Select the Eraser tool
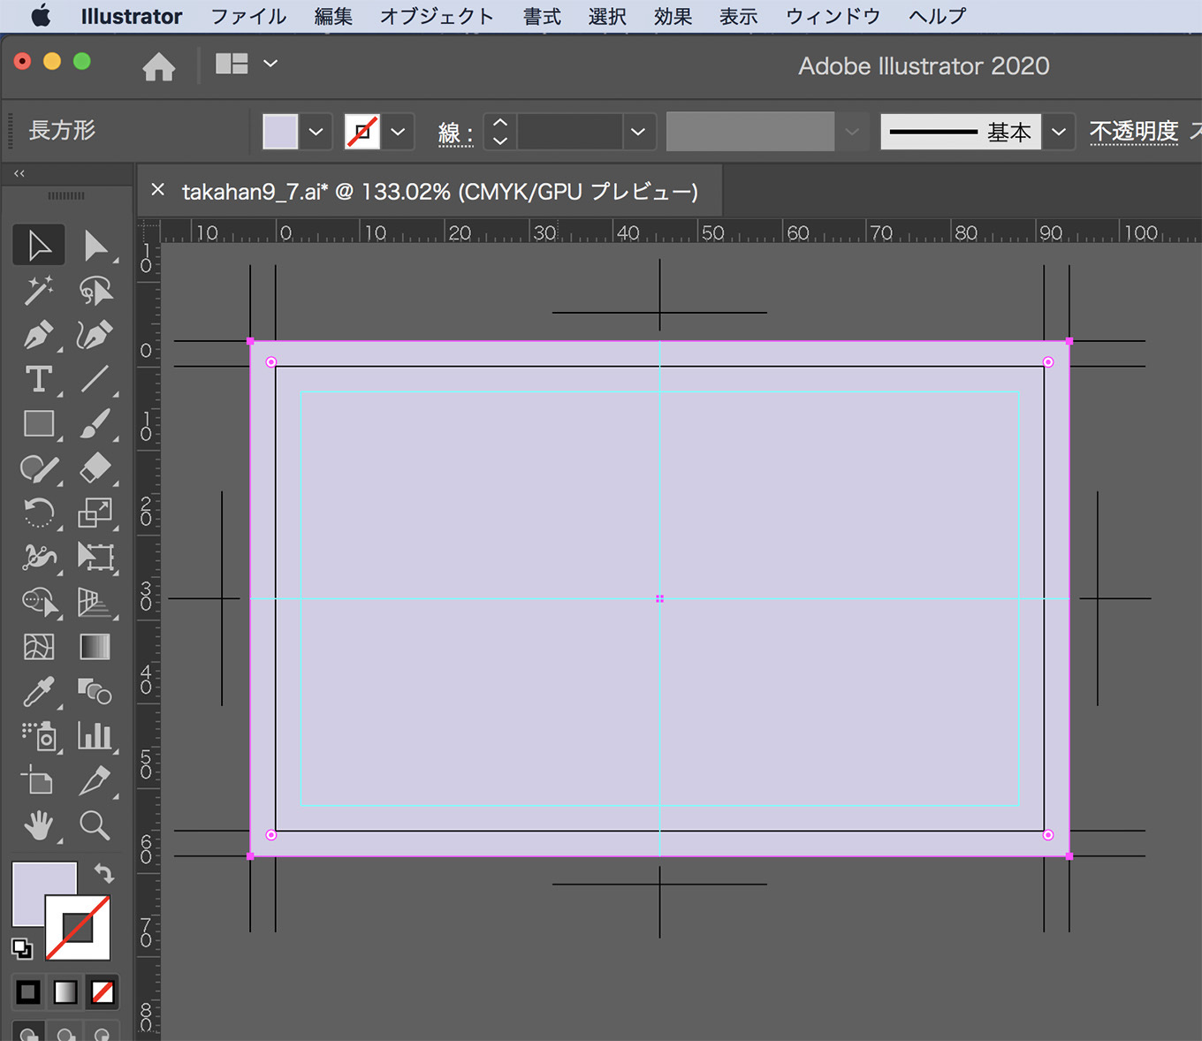The width and height of the screenshot is (1202, 1041). (x=95, y=468)
